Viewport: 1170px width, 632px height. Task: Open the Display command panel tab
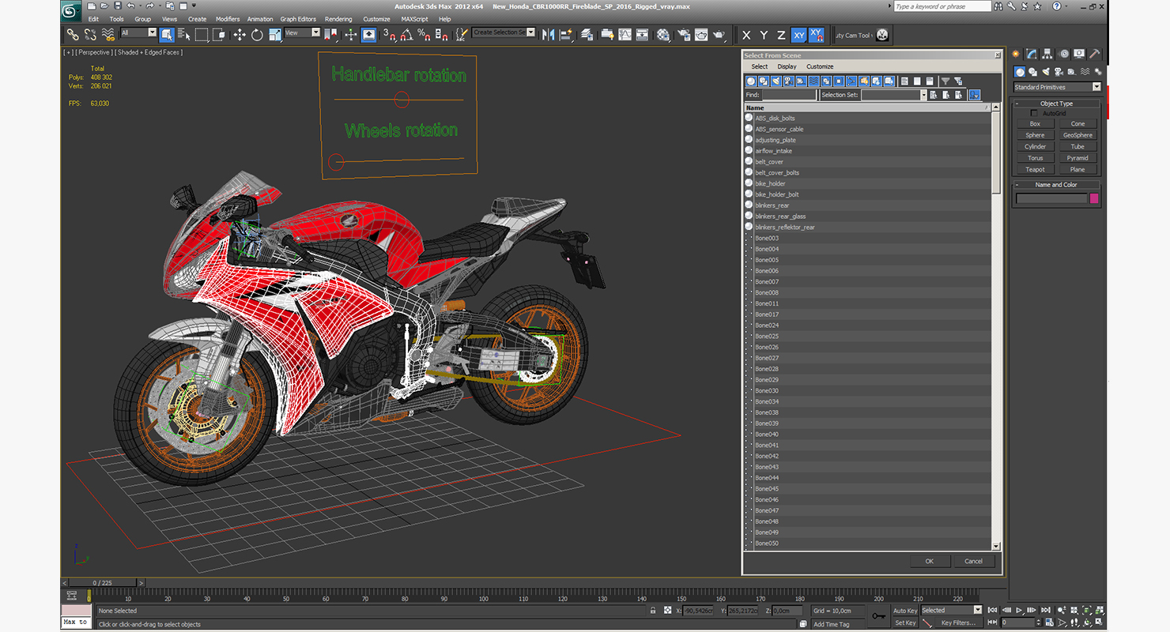1079,54
